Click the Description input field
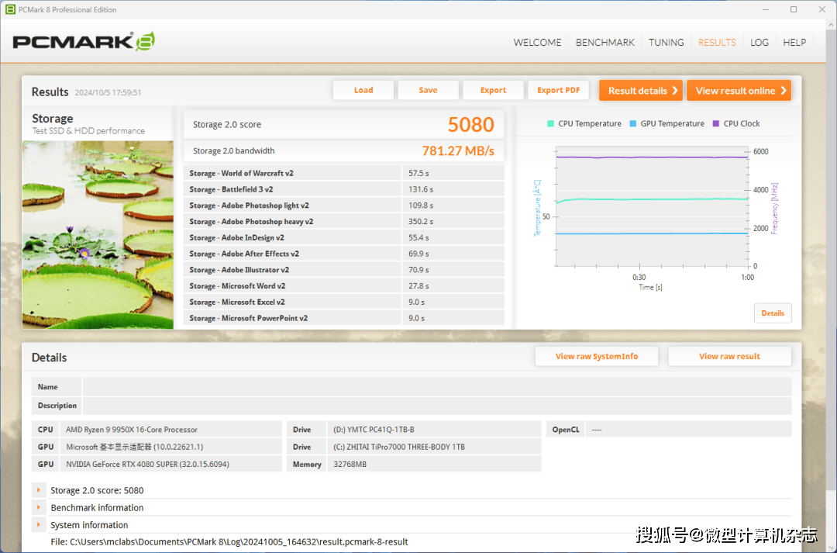The width and height of the screenshot is (837, 553). 436,406
